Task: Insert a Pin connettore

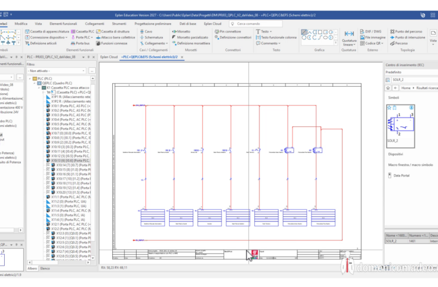Action: [228, 31]
